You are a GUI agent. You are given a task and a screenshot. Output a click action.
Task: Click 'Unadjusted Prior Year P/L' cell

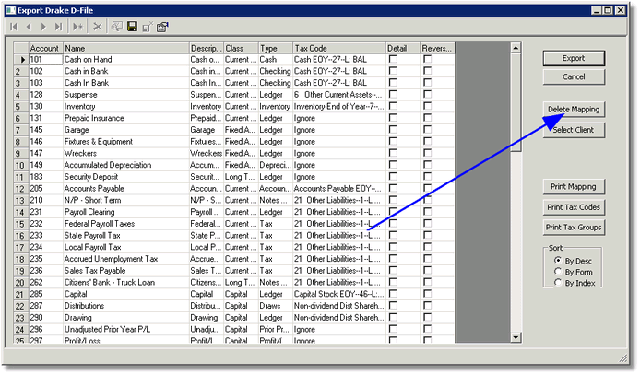(125, 329)
